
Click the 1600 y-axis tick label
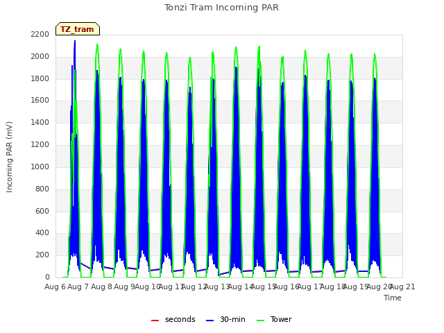40,100
